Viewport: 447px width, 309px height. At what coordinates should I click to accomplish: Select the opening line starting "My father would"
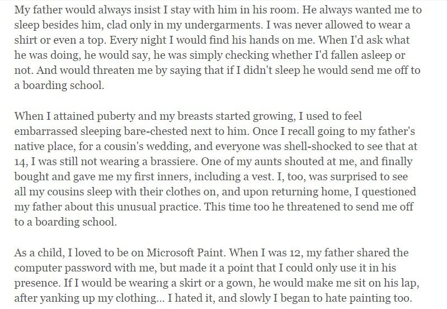point(218,10)
